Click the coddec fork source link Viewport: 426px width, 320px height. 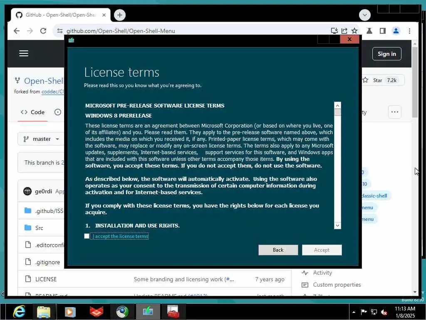click(x=53, y=92)
